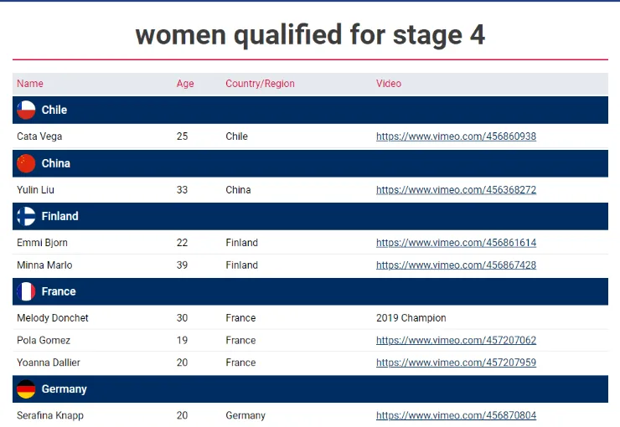This screenshot has height=427, width=620.
Task: Click the Name column header
Action: pyautogui.click(x=30, y=84)
